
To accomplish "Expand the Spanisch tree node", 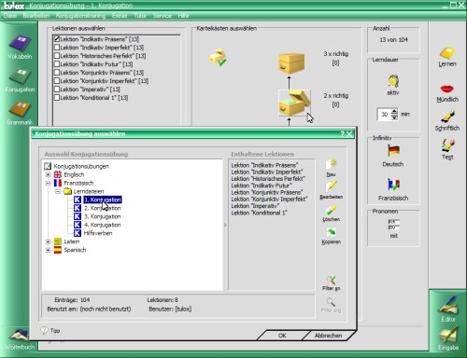I will (x=48, y=250).
